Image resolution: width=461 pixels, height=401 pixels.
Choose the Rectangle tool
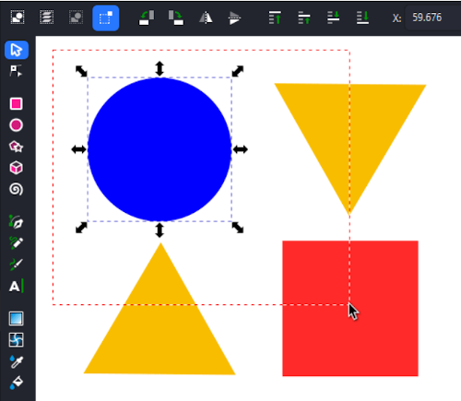click(16, 104)
